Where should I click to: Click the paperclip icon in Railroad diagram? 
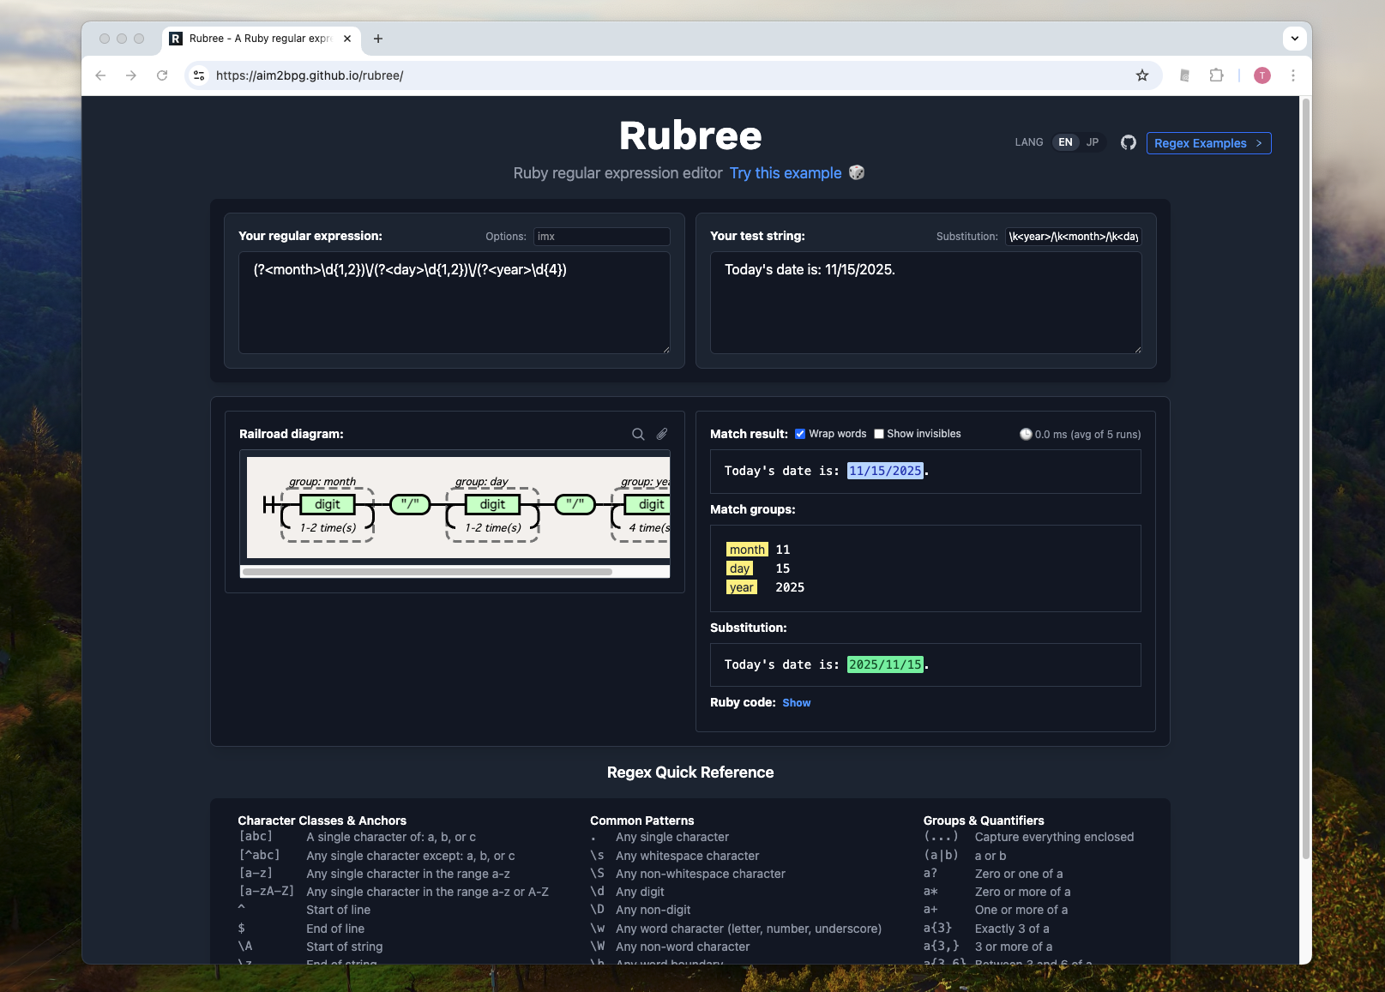click(x=662, y=434)
